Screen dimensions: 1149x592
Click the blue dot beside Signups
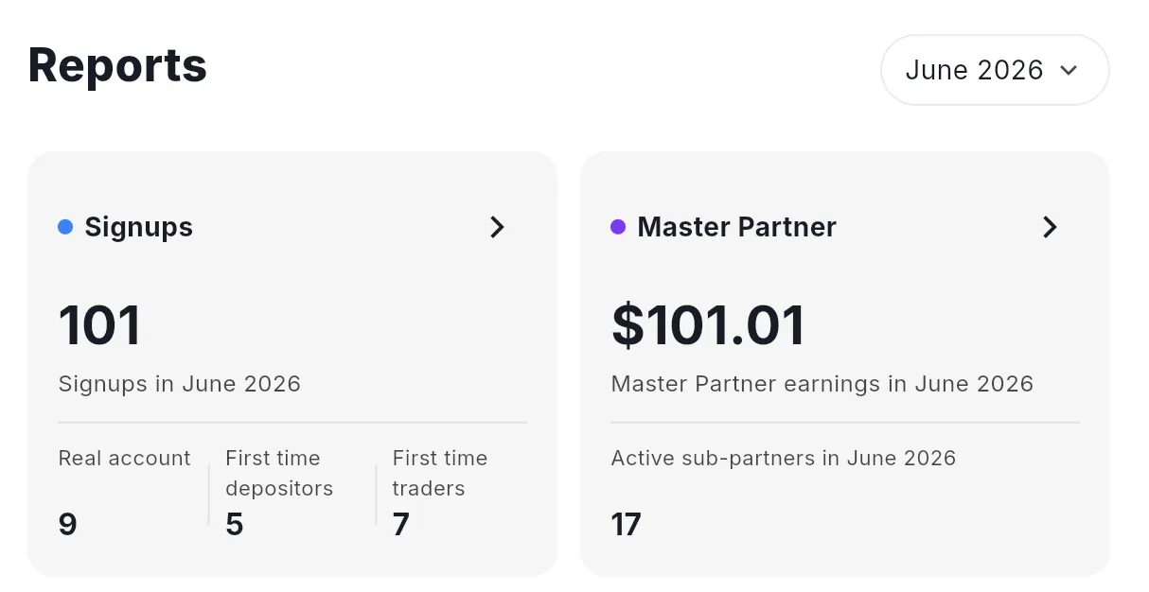65,227
